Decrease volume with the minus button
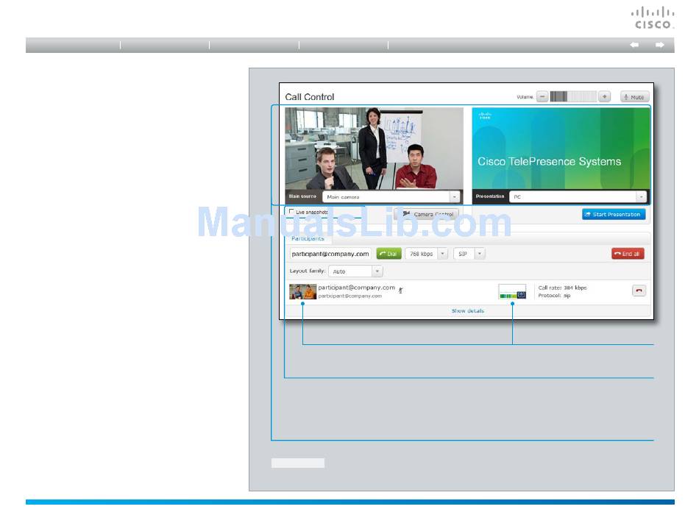Image resolution: width=699 pixels, height=523 pixels. [542, 96]
